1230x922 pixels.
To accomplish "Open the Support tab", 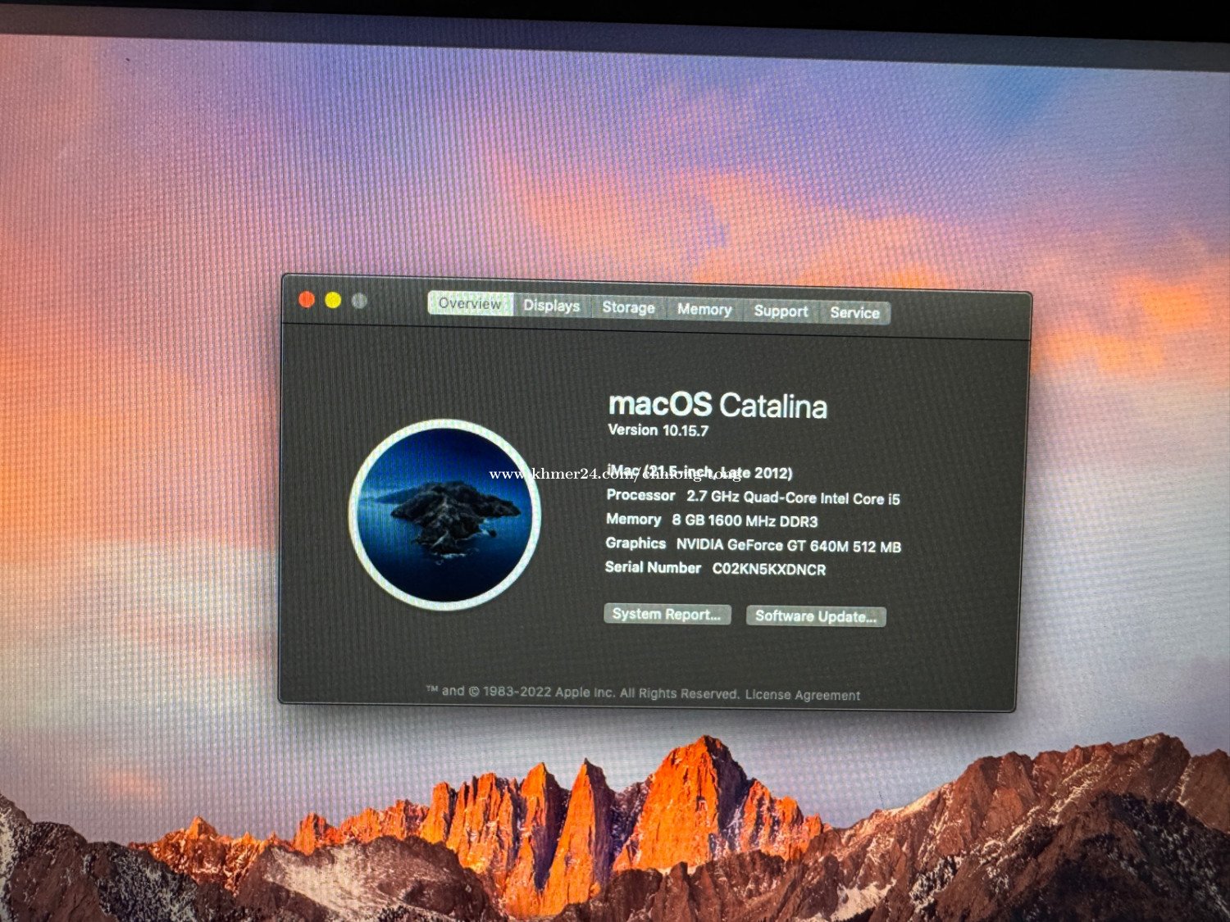I will [781, 311].
